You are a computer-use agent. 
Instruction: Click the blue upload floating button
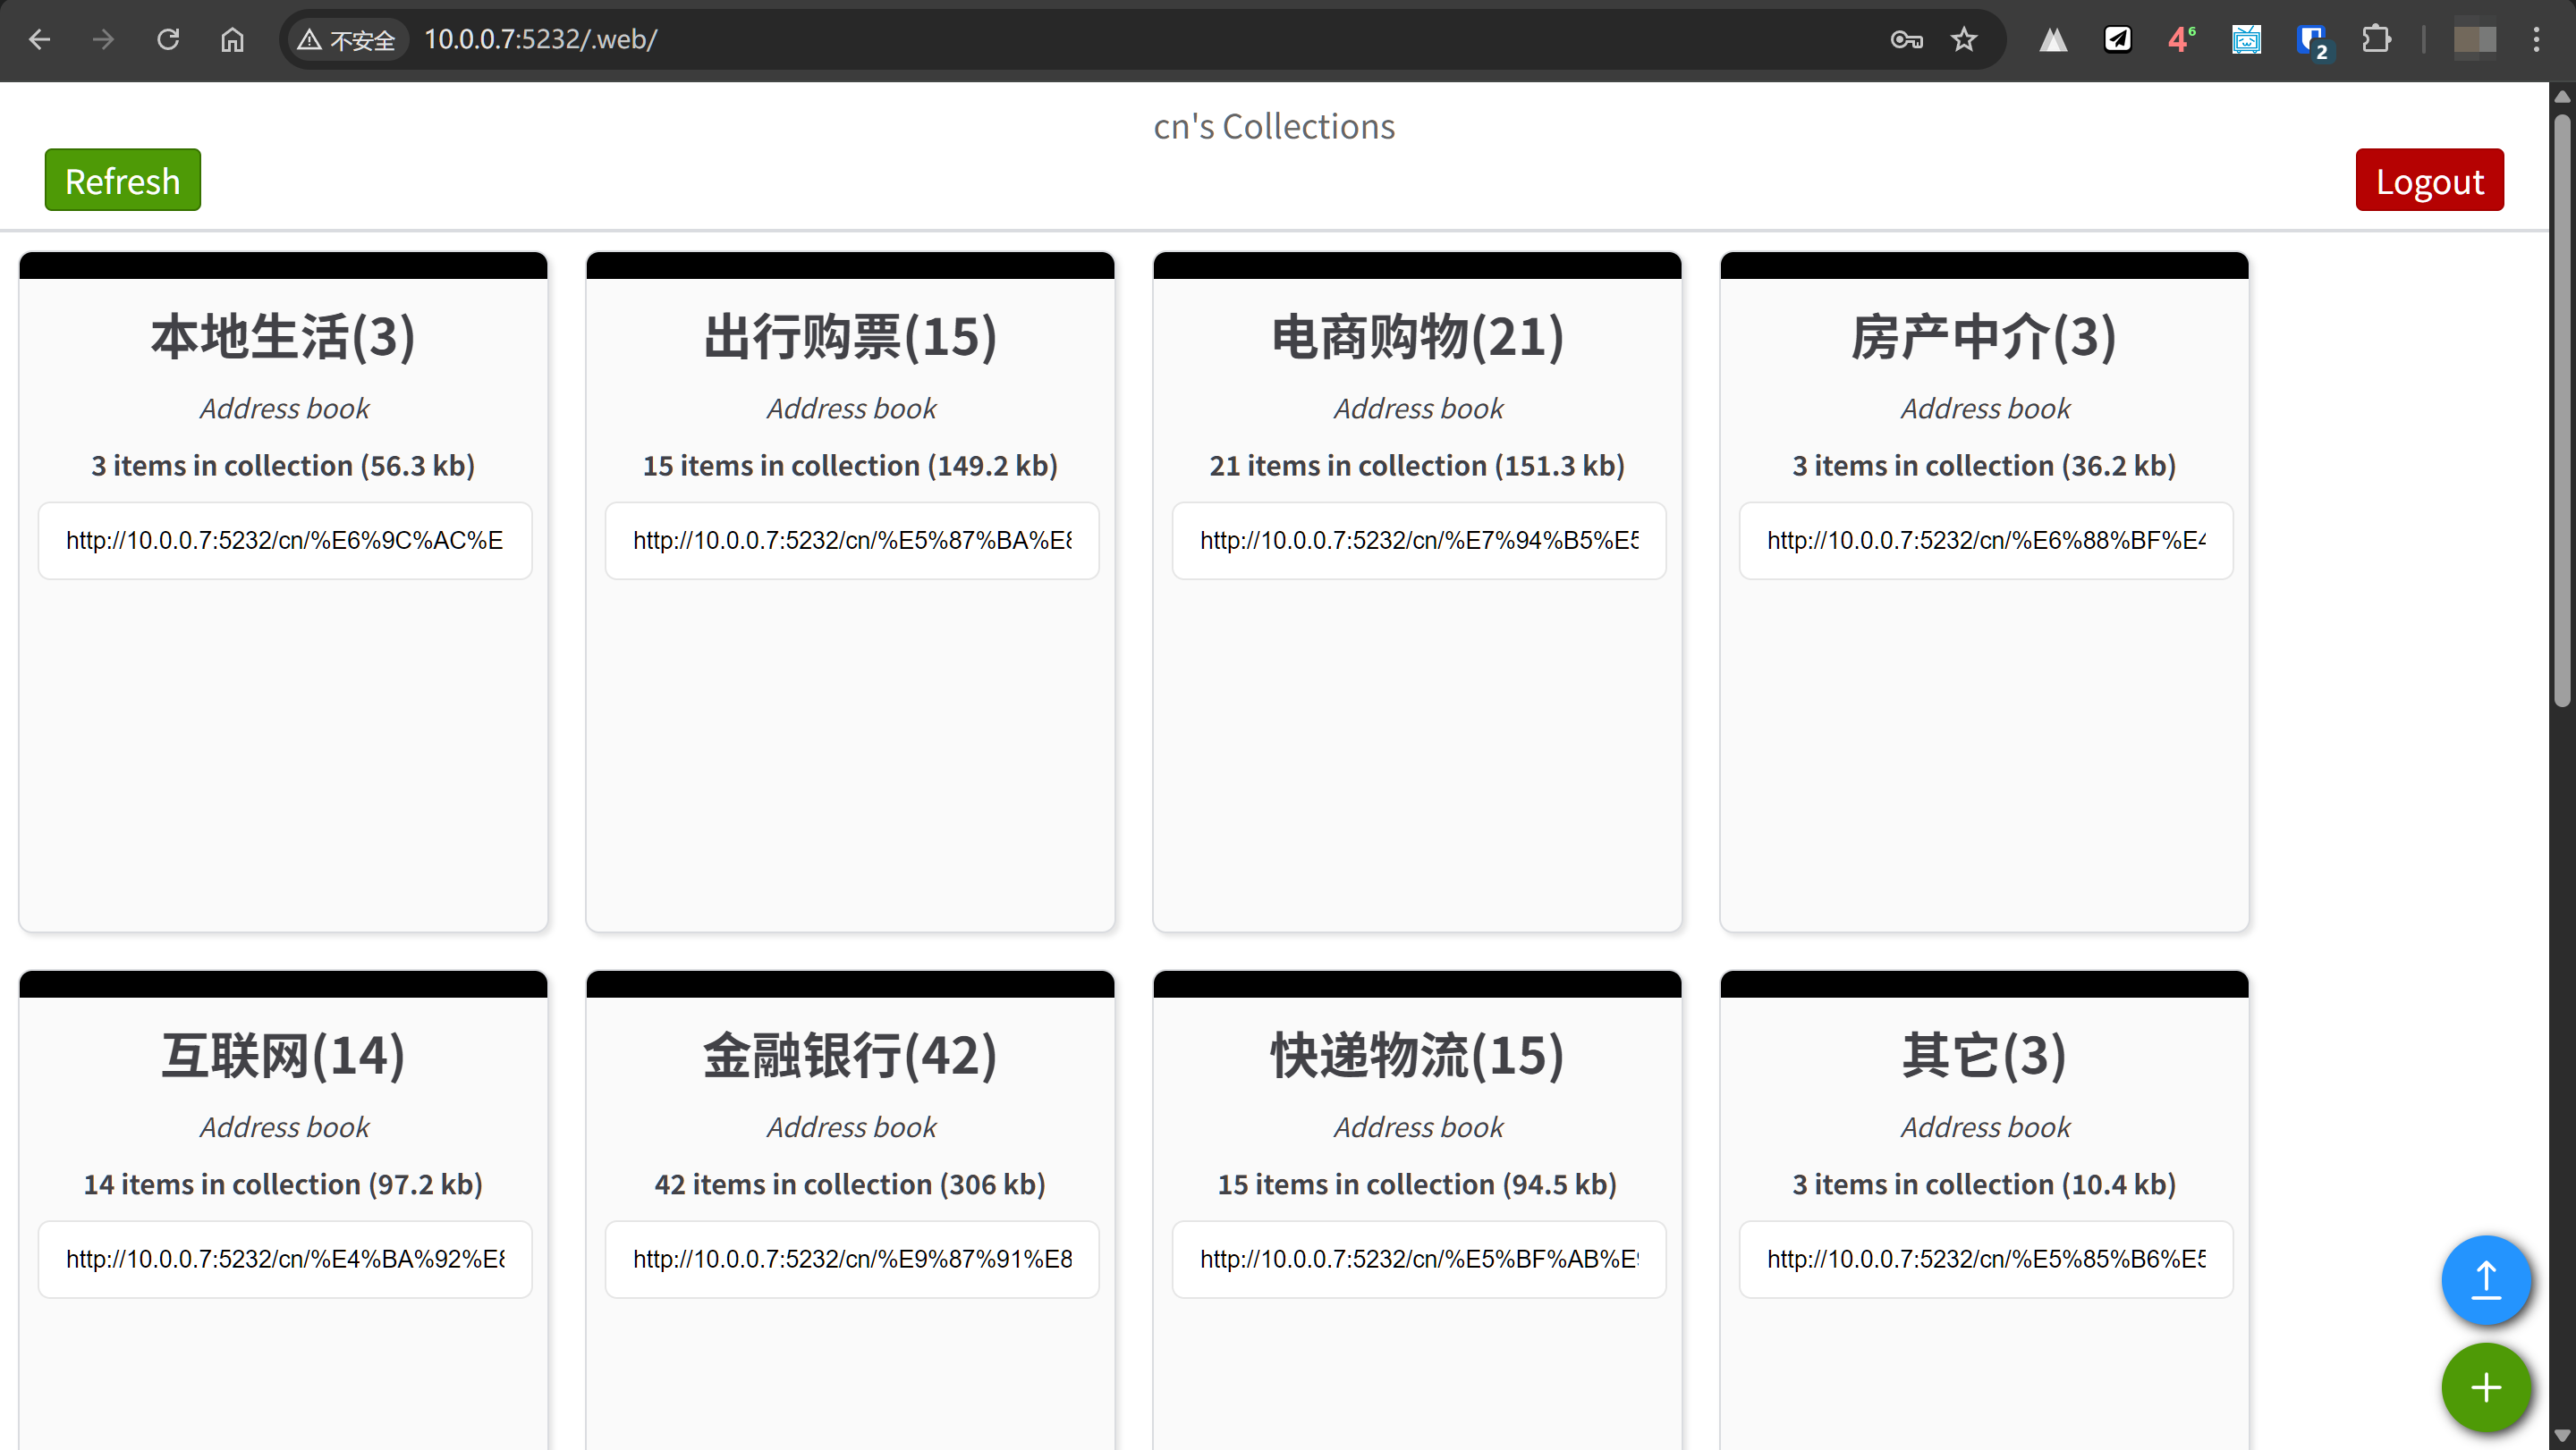2485,1280
